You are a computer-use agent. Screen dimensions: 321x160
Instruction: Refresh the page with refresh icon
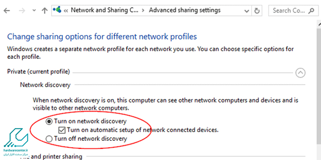pos(257,11)
